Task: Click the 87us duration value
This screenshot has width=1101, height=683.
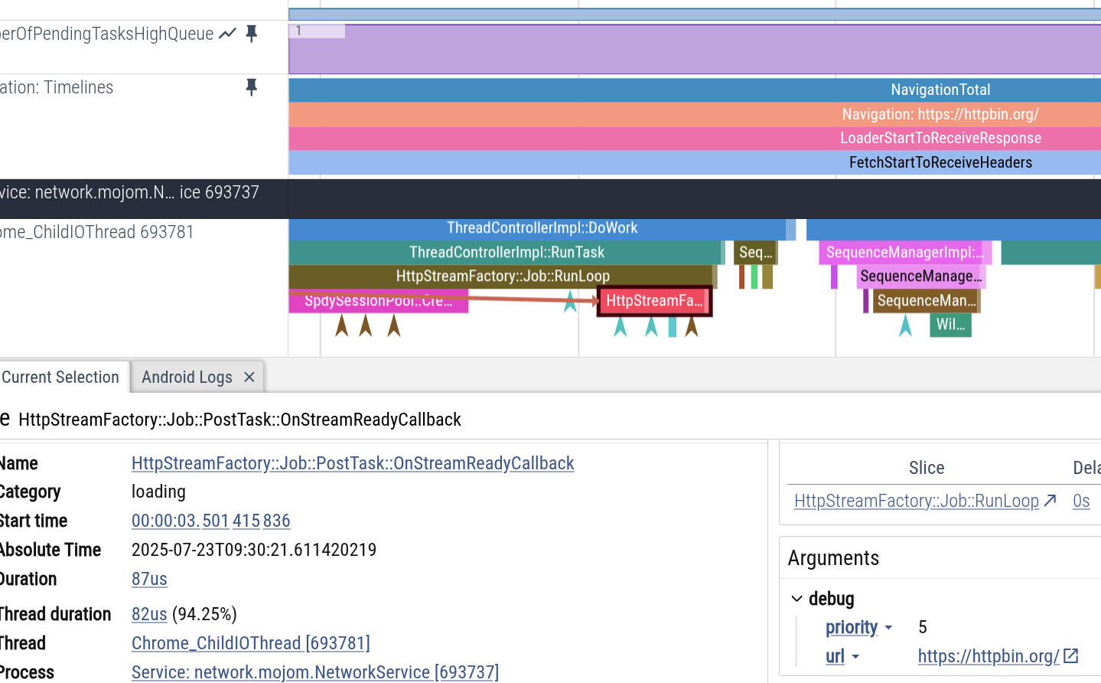Action: (149, 579)
